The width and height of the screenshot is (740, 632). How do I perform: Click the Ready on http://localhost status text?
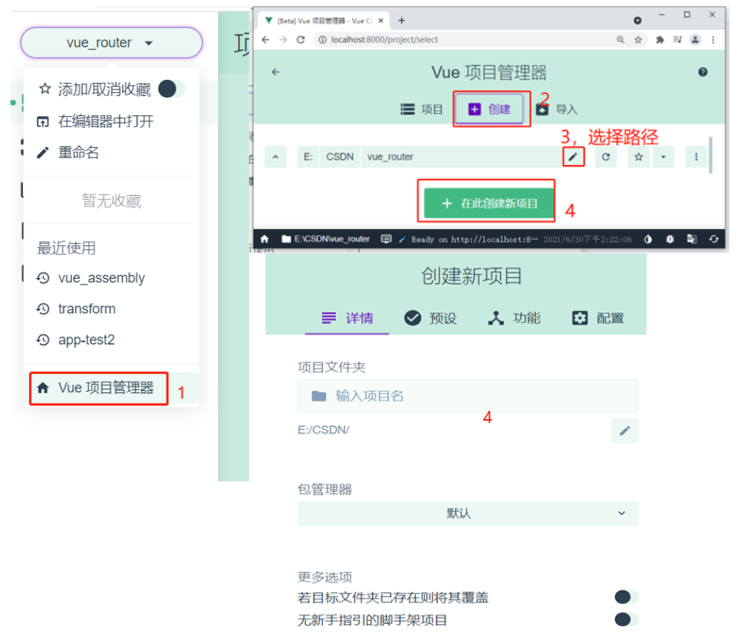coord(474,239)
